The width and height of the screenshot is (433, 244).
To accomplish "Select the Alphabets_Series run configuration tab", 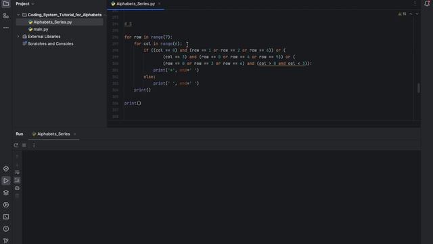I will 53,134.
